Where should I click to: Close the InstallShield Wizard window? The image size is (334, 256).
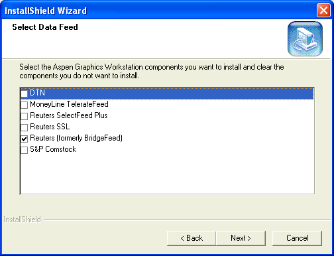323,11
